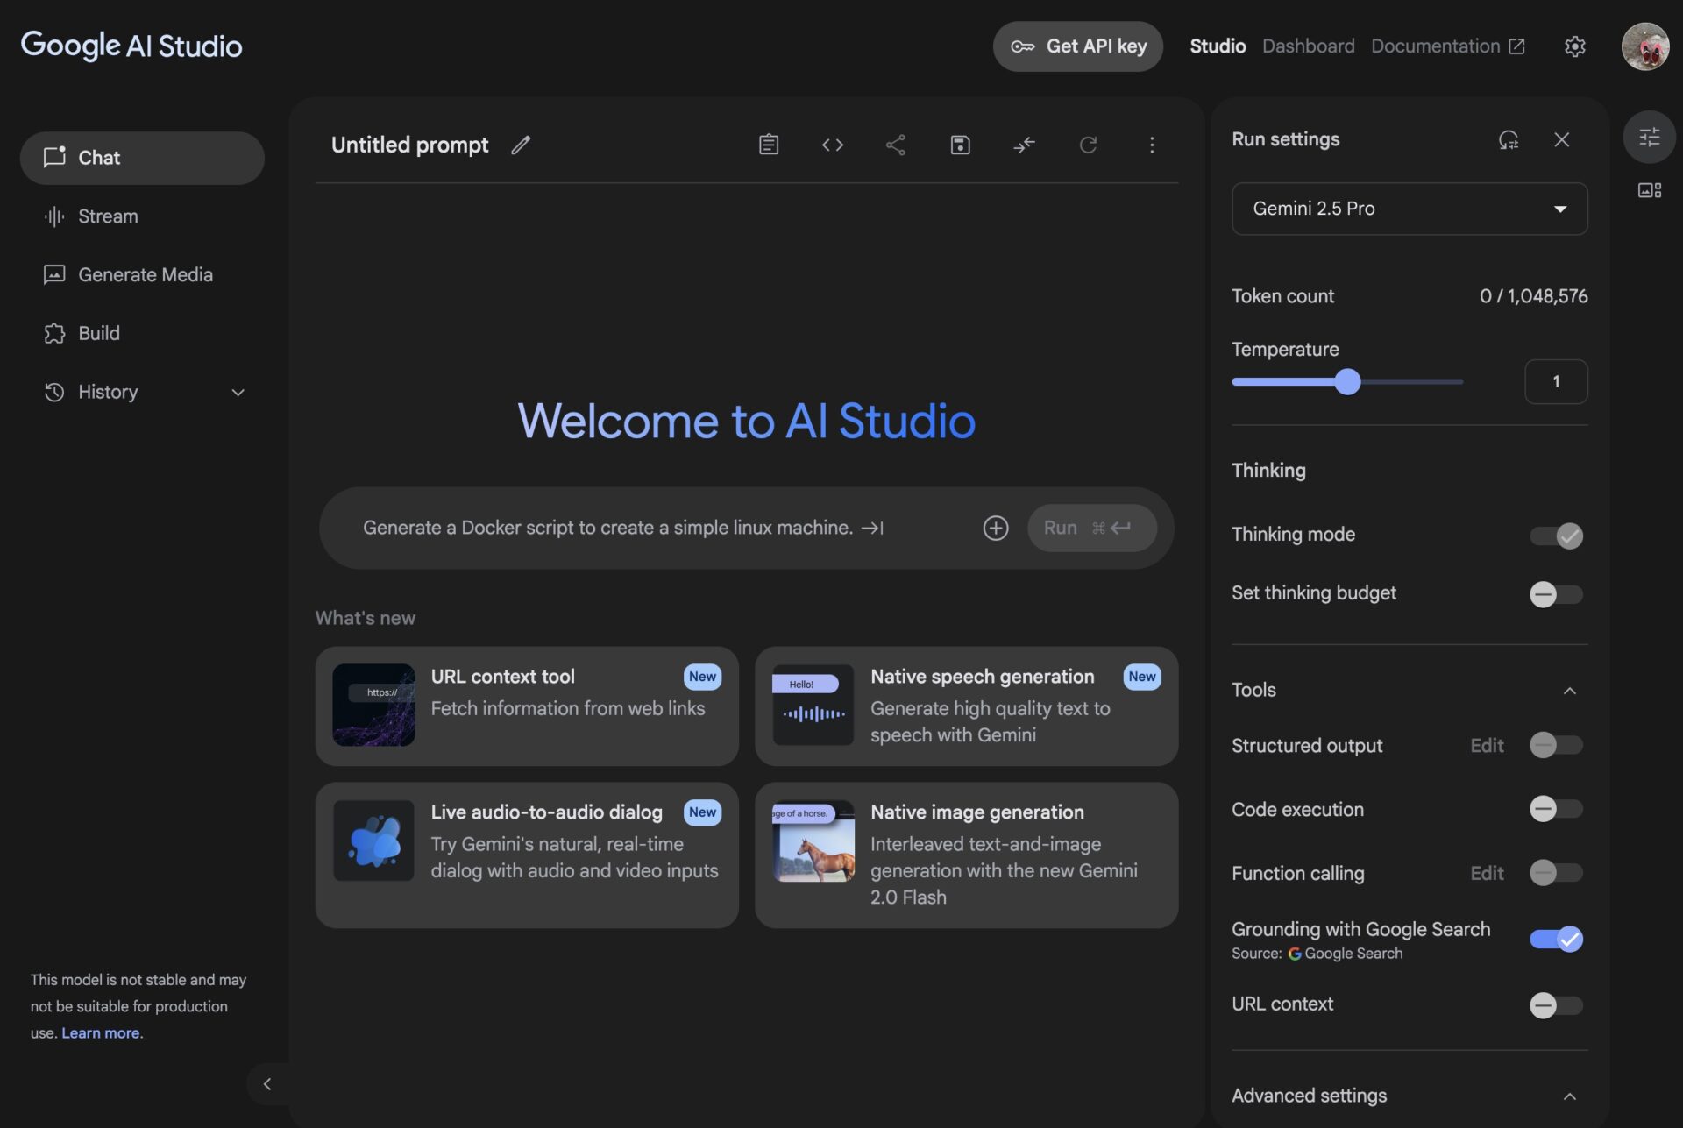The height and width of the screenshot is (1128, 1683).
Task: Collapse the Tools section chevron
Action: coord(1570,691)
